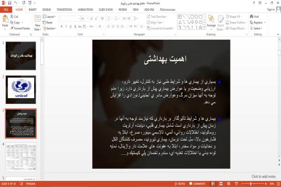Expand the font size dropdown
This screenshot has height=187, width=281.
88,18
